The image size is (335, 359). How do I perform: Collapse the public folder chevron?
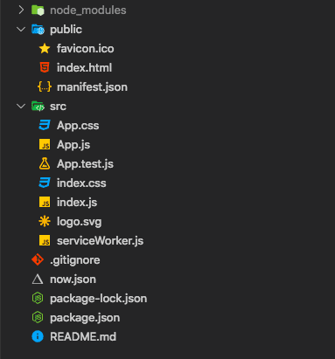pos(21,29)
